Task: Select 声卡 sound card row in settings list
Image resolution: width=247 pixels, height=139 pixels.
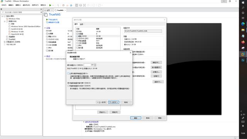Action: tap(98, 46)
